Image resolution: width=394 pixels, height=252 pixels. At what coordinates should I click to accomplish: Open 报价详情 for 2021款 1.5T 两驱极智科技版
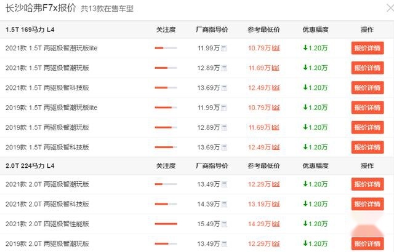368,87
